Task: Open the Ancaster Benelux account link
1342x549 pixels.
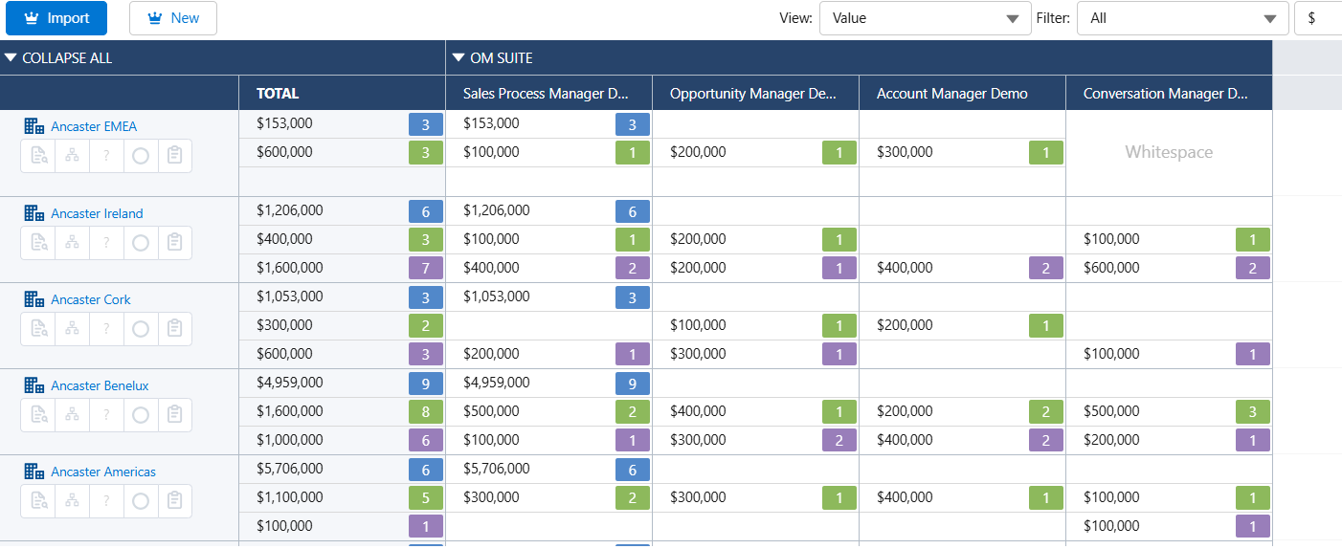Action: pos(100,385)
